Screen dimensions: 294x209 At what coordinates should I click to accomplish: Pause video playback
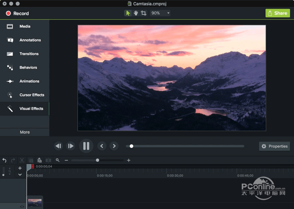click(86, 146)
